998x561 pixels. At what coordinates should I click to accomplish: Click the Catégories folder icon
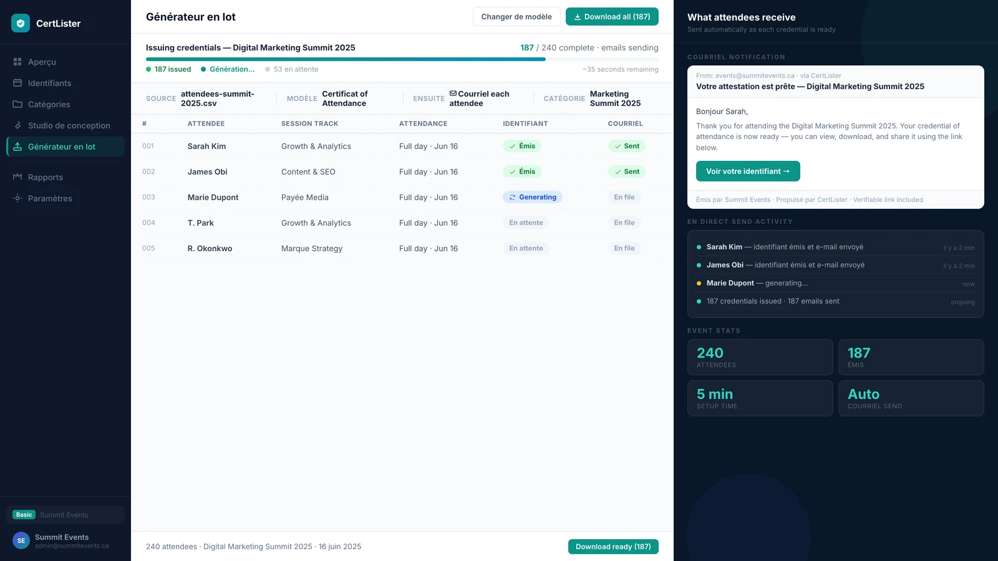click(17, 104)
